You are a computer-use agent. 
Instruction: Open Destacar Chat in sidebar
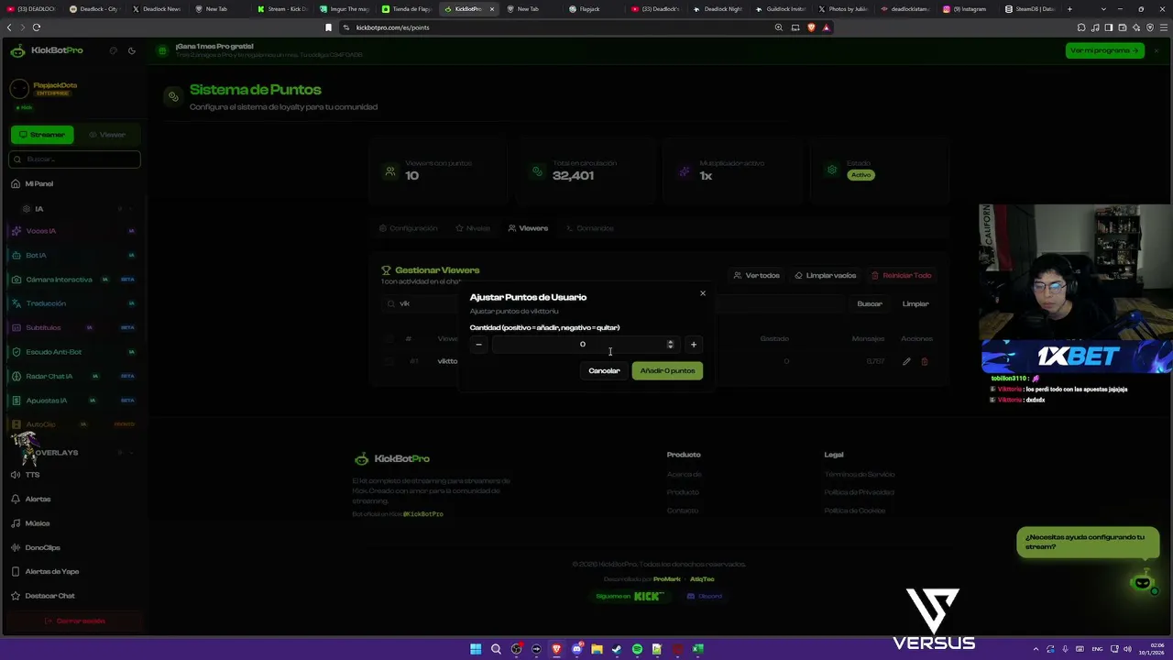(x=74, y=596)
